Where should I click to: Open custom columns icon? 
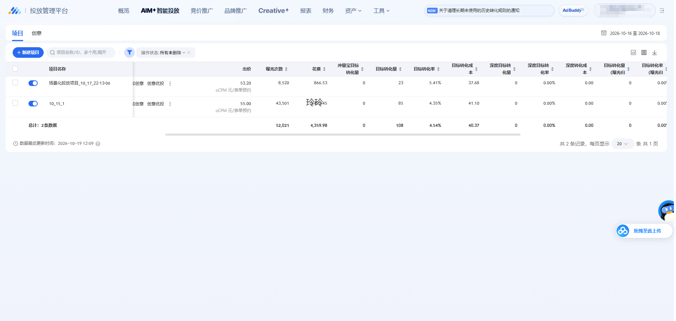[x=644, y=53]
